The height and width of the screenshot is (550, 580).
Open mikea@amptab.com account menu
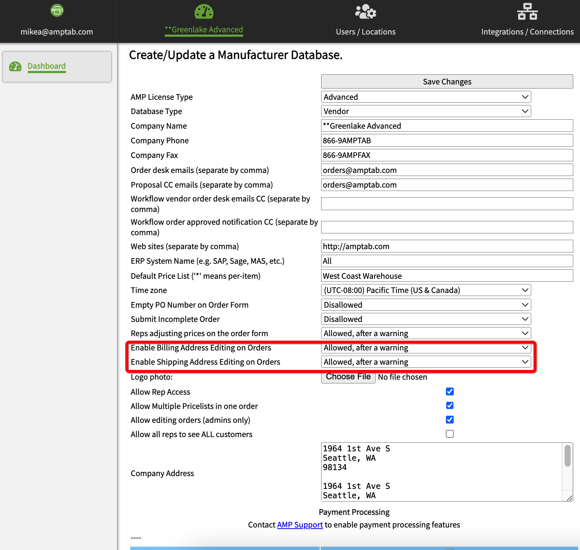57,32
